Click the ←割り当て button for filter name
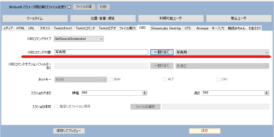Screen dimensions: 274x137 tap(162, 66)
